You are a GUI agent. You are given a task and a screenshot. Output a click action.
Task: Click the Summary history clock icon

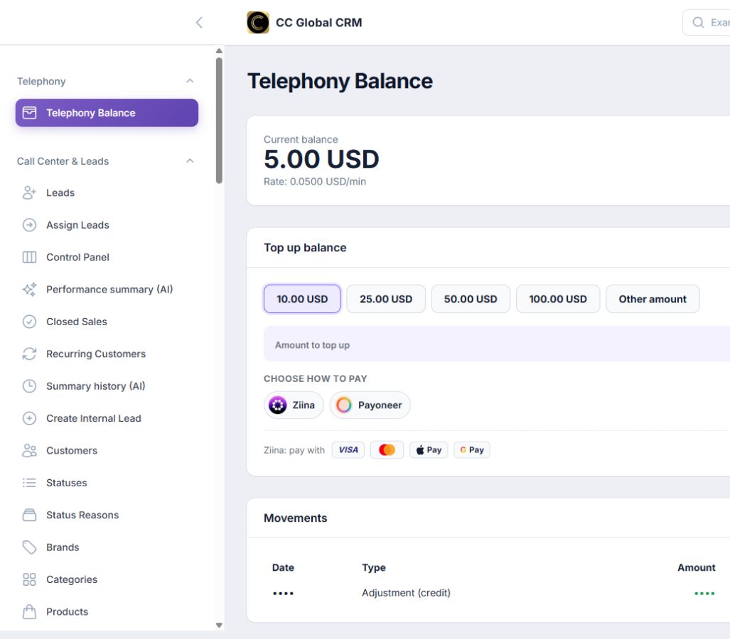29,386
